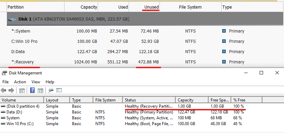The width and height of the screenshot is (284, 133).
Task: Click Healthy (Primary Partition) status text
Action: pyautogui.click(x=149, y=112)
